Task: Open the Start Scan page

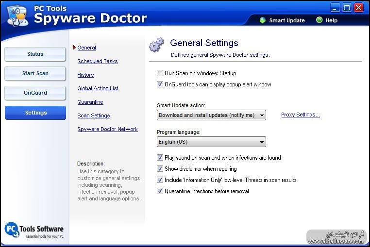Action: point(35,73)
